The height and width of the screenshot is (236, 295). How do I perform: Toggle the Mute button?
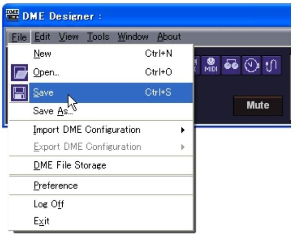coord(258,106)
